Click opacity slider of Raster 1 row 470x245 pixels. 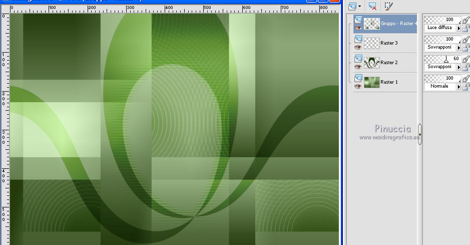pos(443,78)
